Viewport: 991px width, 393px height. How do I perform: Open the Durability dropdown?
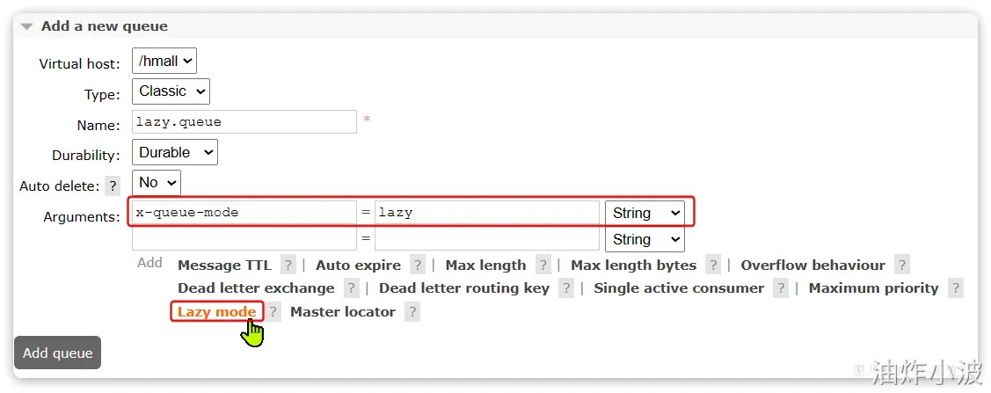174,152
